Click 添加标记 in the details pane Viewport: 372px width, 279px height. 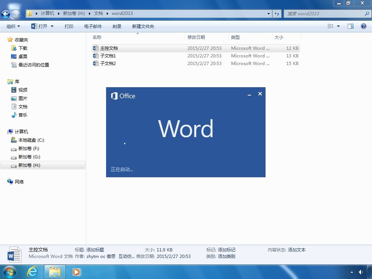click(227, 250)
